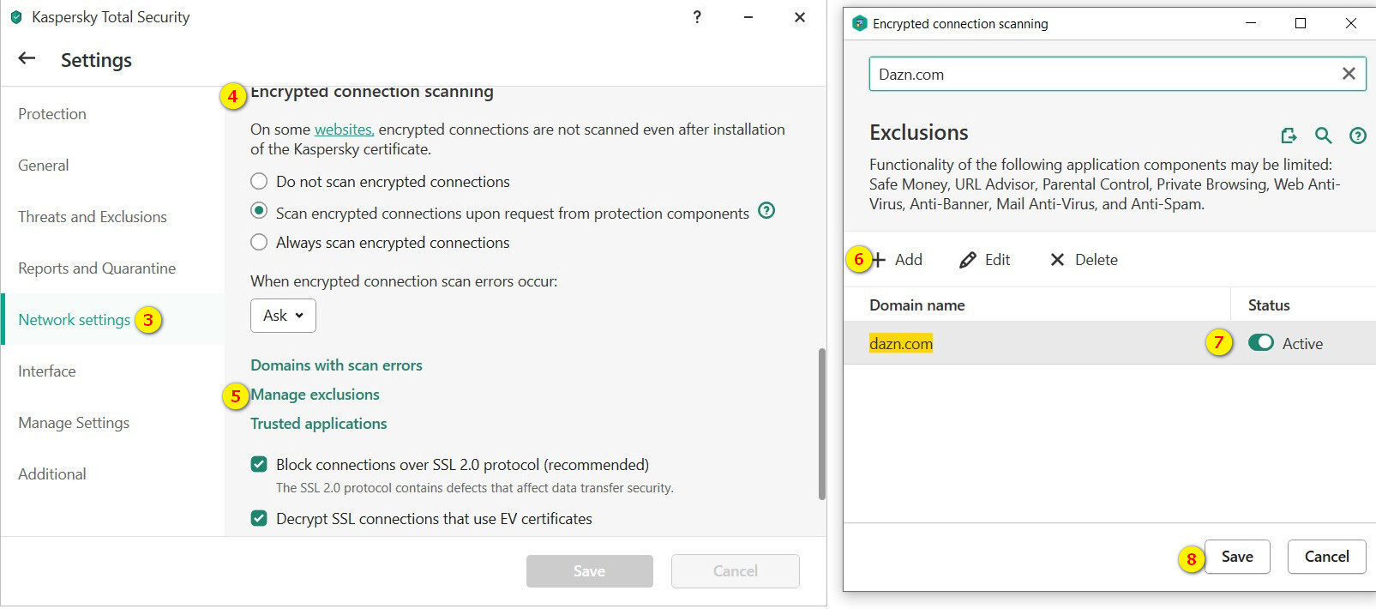Open the Manage exclusions link
This screenshot has height=609, width=1376.
pos(315,395)
